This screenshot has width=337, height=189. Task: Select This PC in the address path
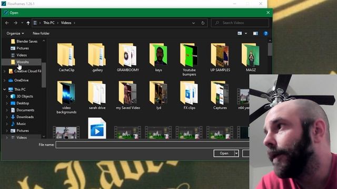(x=49, y=23)
